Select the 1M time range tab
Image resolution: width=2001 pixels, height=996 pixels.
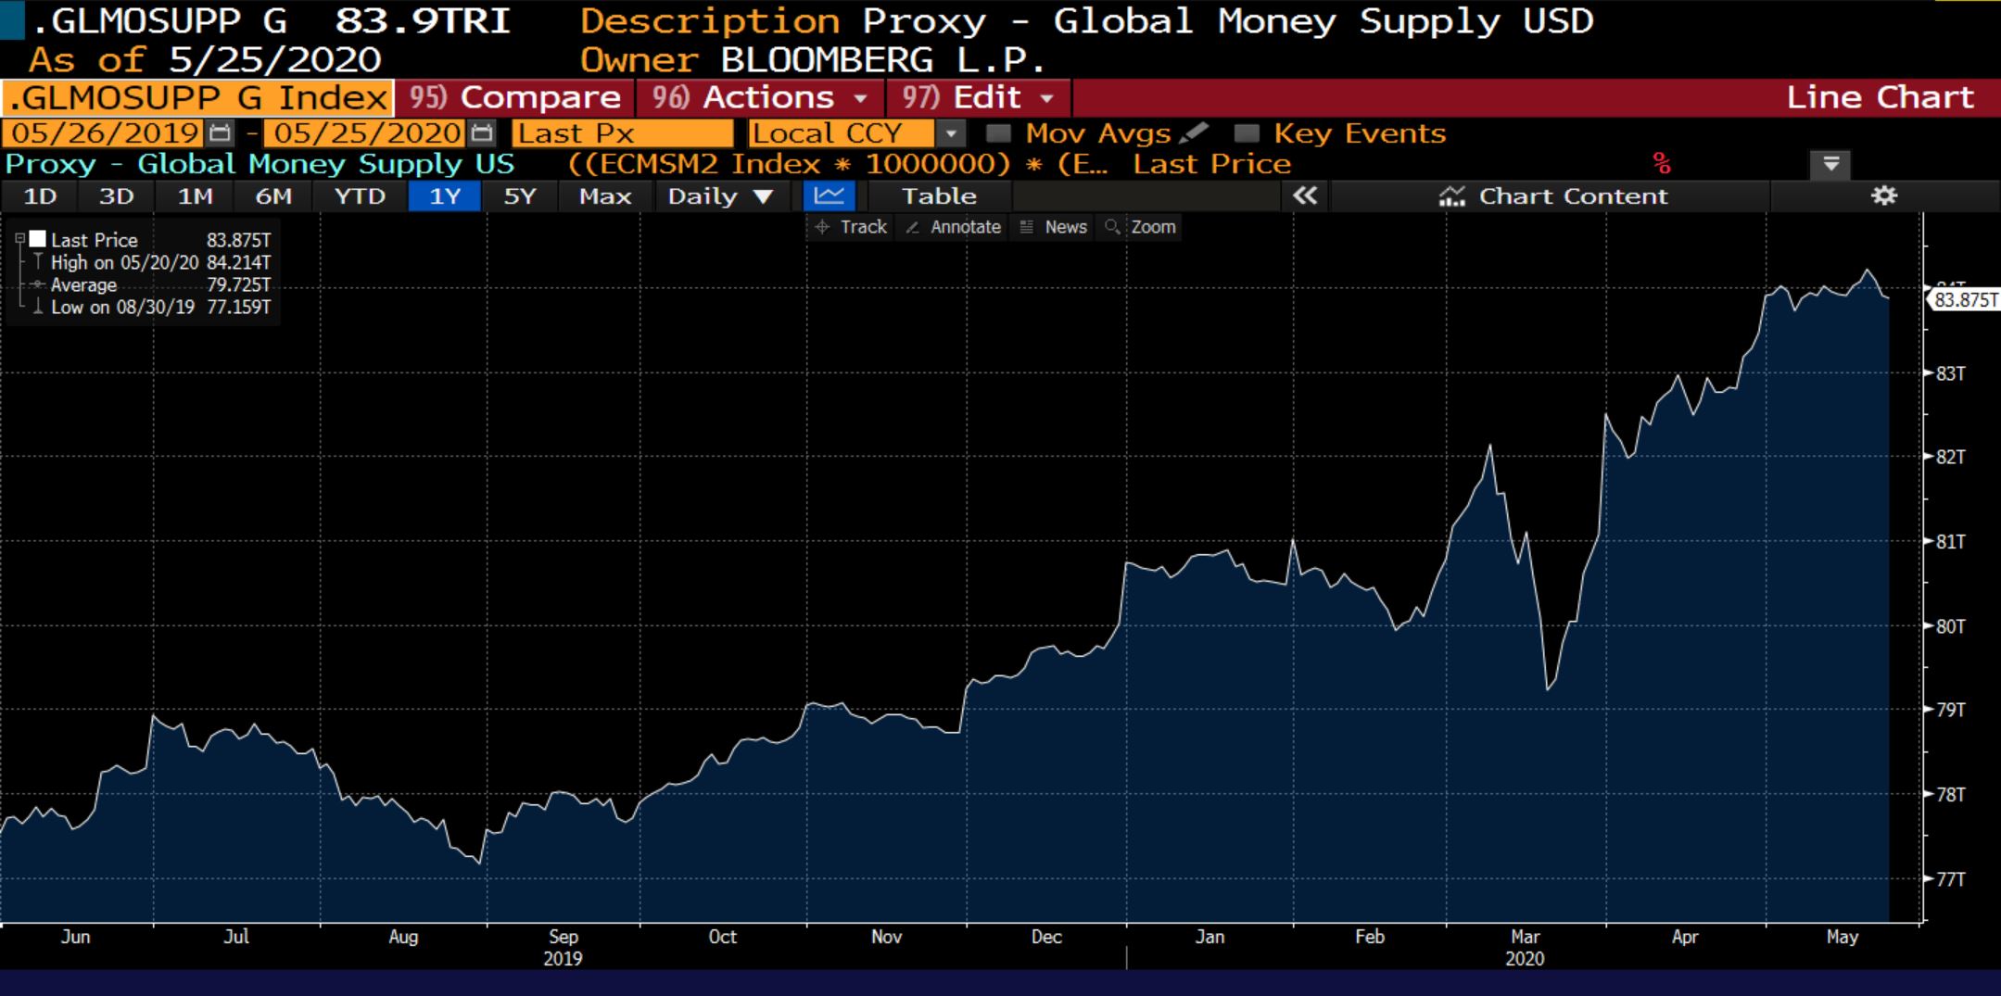(195, 196)
